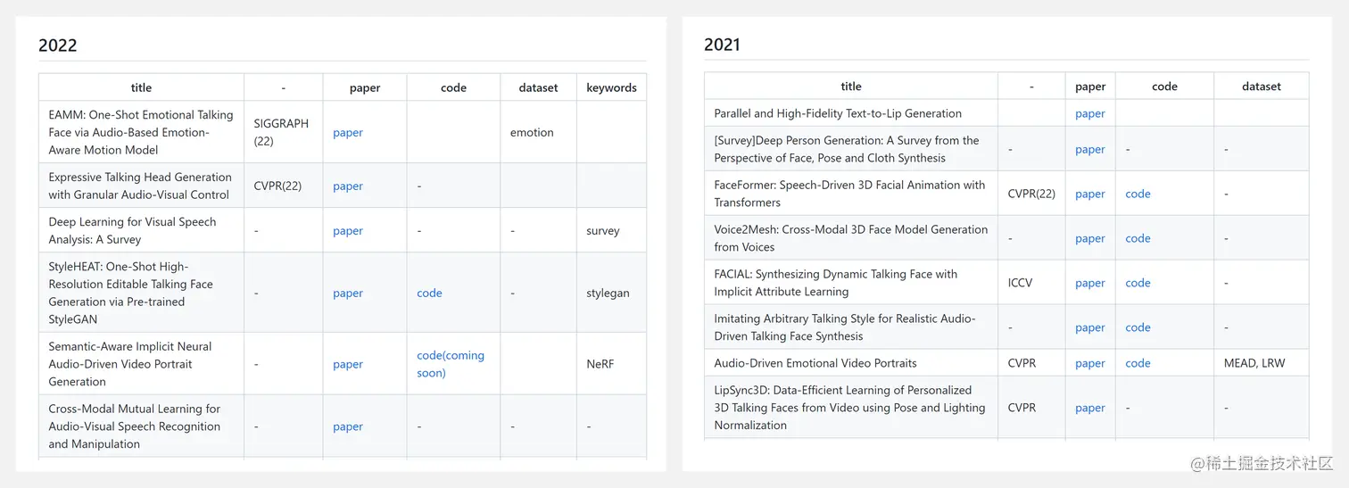Open the LipSync3D paper link
Viewport: 1349px width, 488px height.
pos(1090,408)
